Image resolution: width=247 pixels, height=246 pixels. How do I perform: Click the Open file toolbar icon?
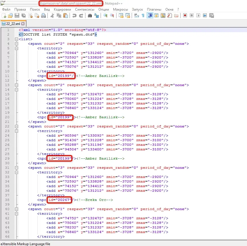(10, 16)
